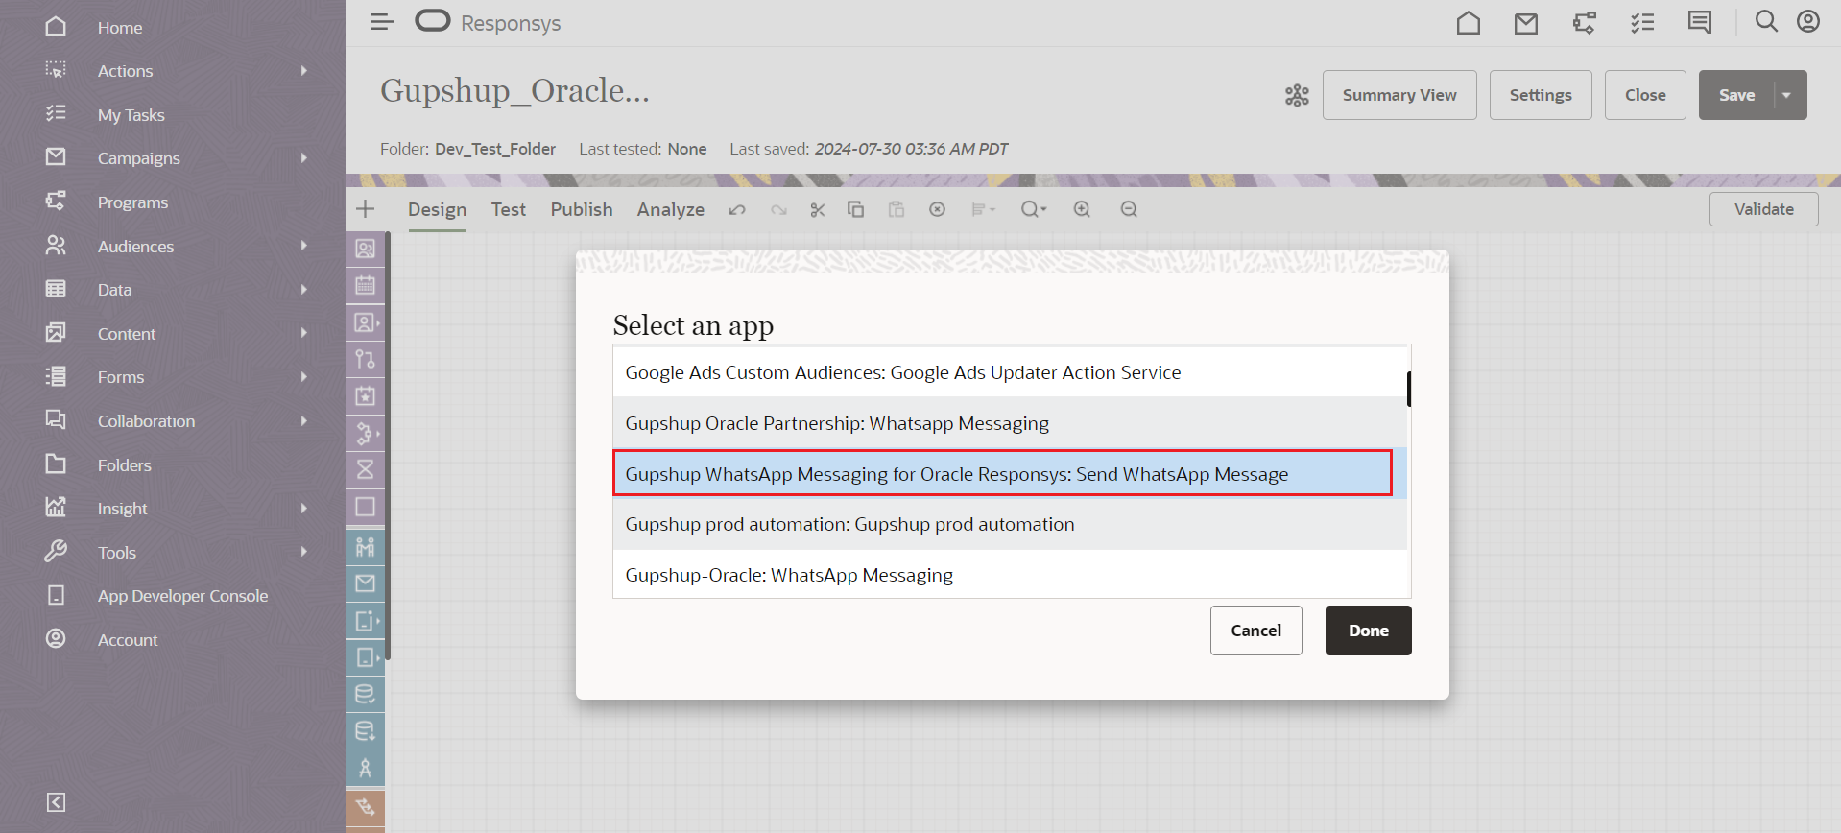Viewport: 1841px width, 833px height.
Task: Click Cancel in the Select an app dialog
Action: pos(1255,631)
